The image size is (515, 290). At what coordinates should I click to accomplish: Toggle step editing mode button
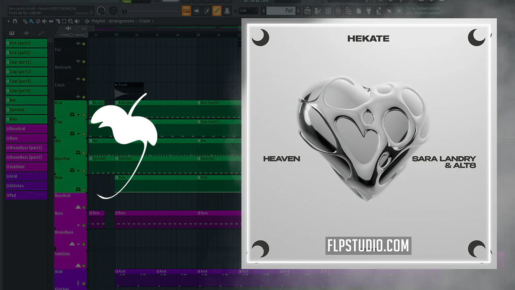(207, 11)
